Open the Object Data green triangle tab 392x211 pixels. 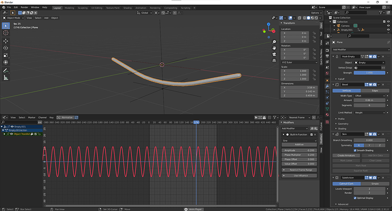pyautogui.click(x=327, y=109)
